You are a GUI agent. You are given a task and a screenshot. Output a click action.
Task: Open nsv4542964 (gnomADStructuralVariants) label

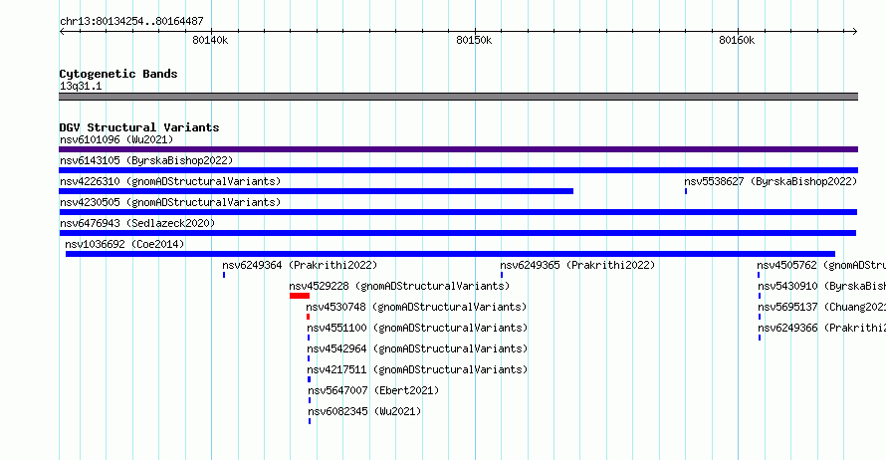[417, 348]
